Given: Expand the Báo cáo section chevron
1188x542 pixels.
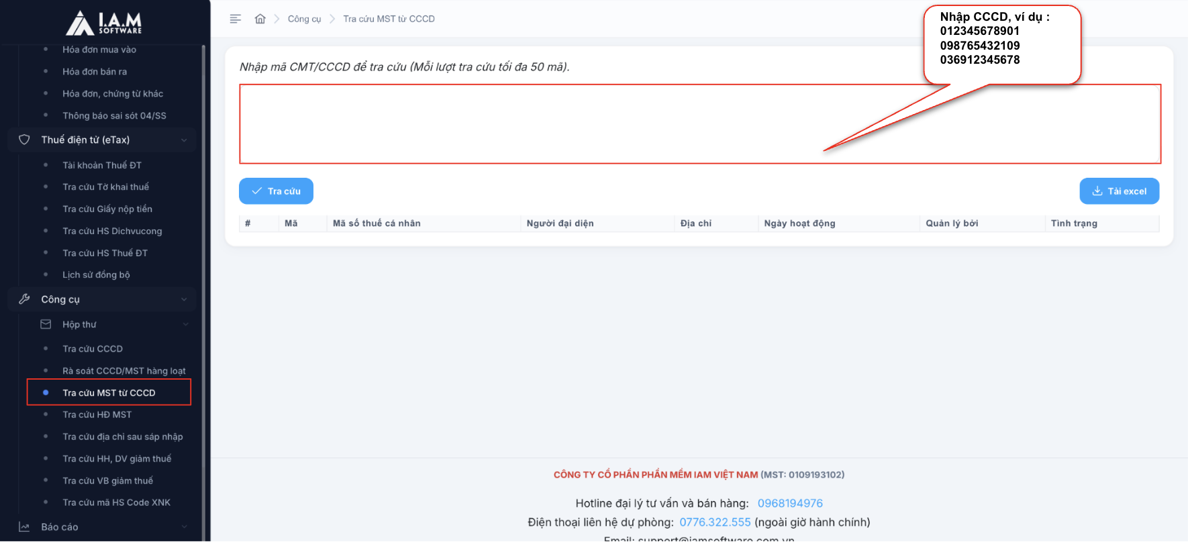Looking at the screenshot, I should 184,527.
